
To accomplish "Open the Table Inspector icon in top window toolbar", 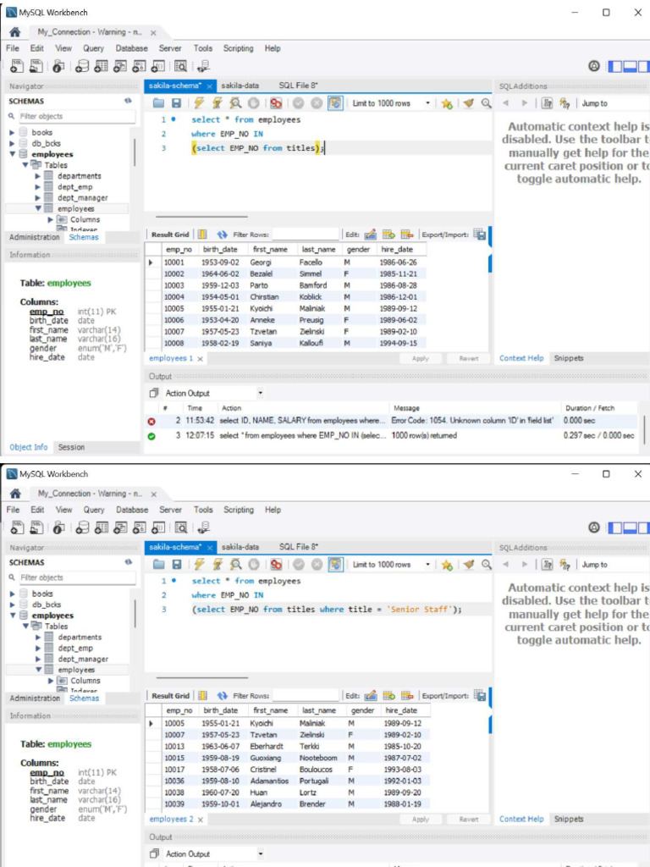I will tap(58, 66).
